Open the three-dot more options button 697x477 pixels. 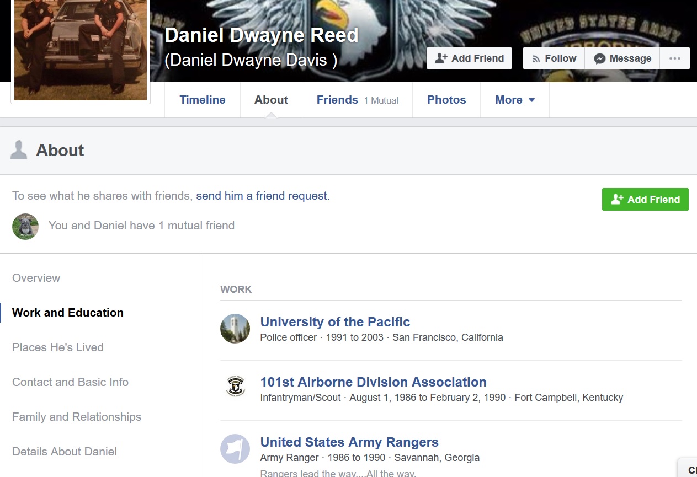point(674,58)
